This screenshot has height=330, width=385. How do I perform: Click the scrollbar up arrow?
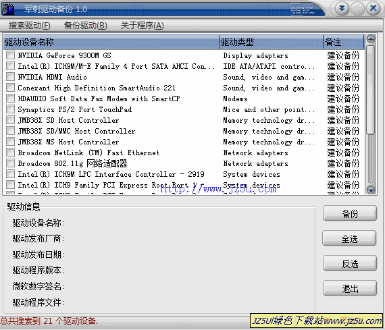(x=371, y=39)
